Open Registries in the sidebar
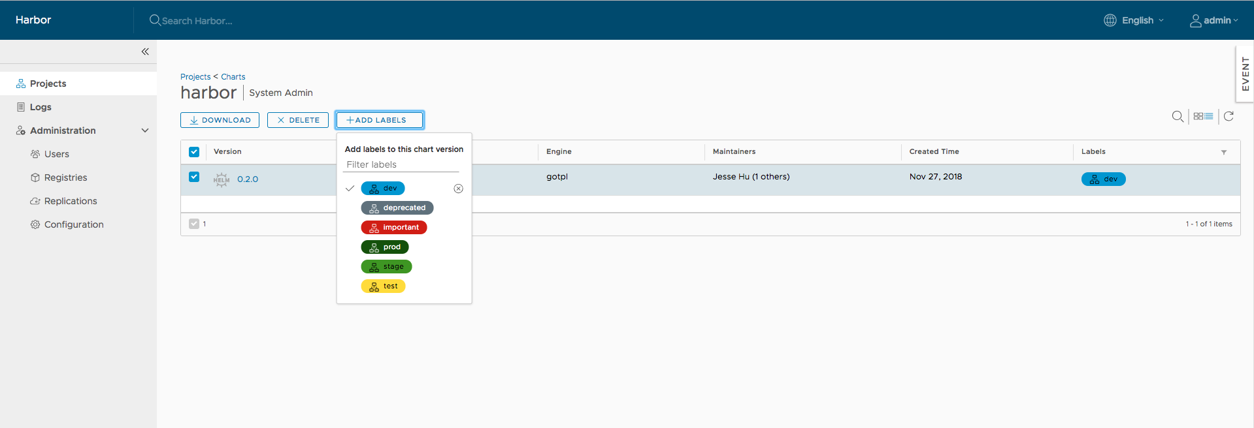The height and width of the screenshot is (428, 1254). (65, 177)
